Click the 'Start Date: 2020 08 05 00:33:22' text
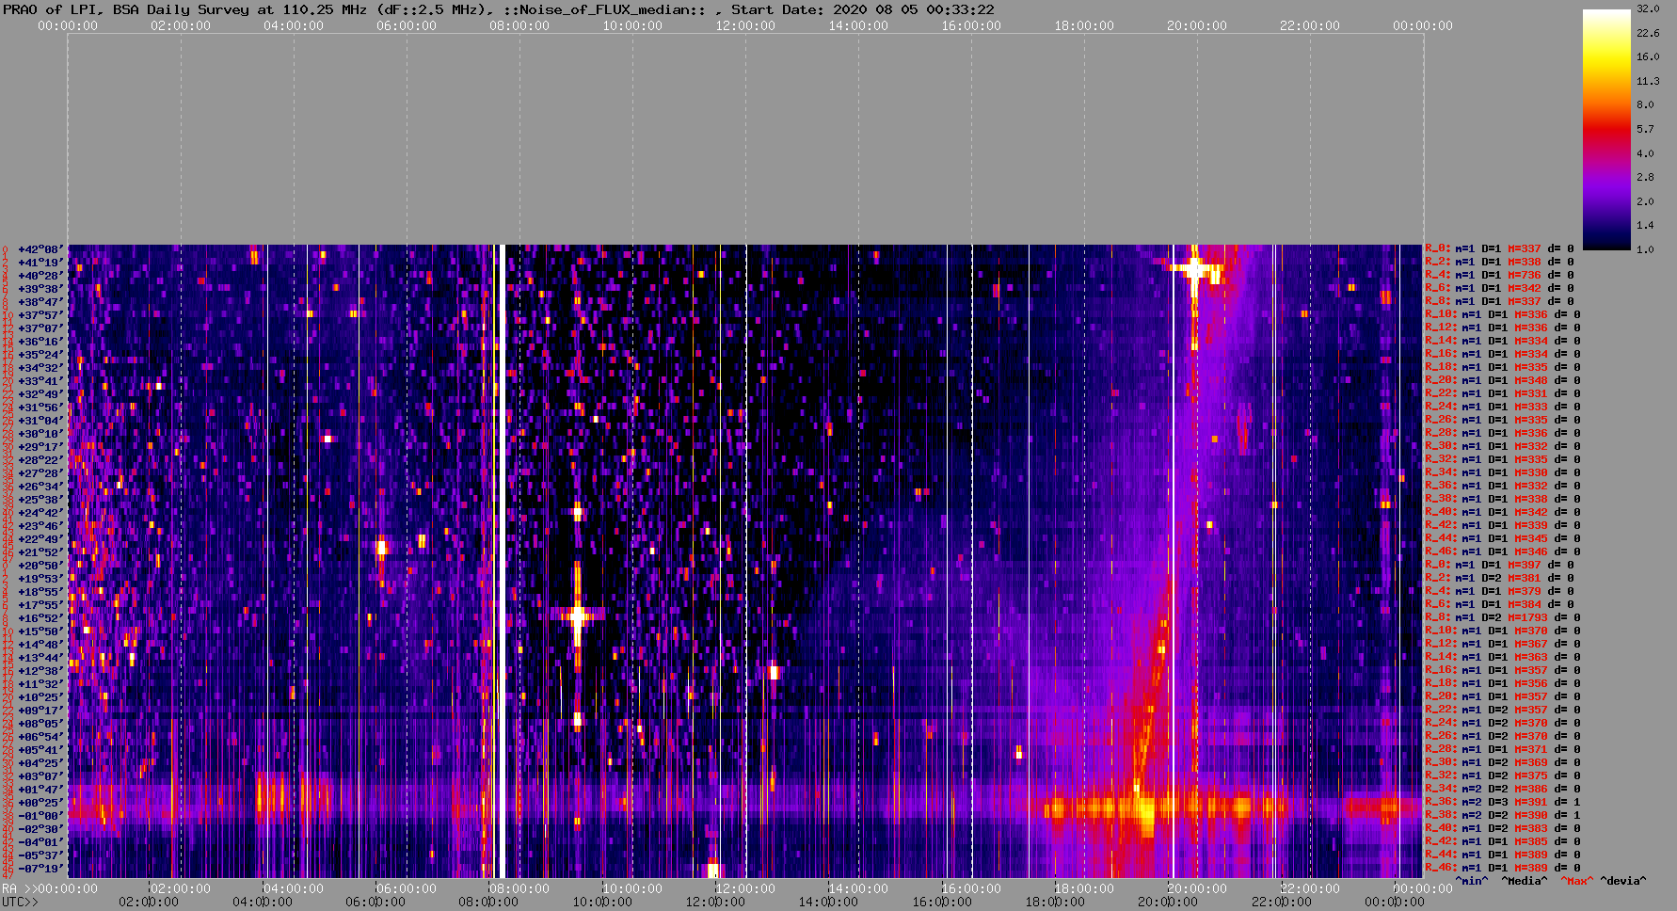Viewport: 1677px width, 911px height. tap(862, 9)
